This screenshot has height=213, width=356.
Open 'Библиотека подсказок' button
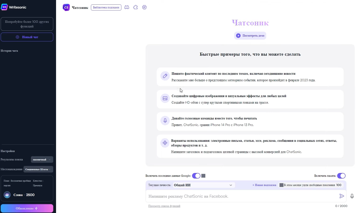(106, 7)
